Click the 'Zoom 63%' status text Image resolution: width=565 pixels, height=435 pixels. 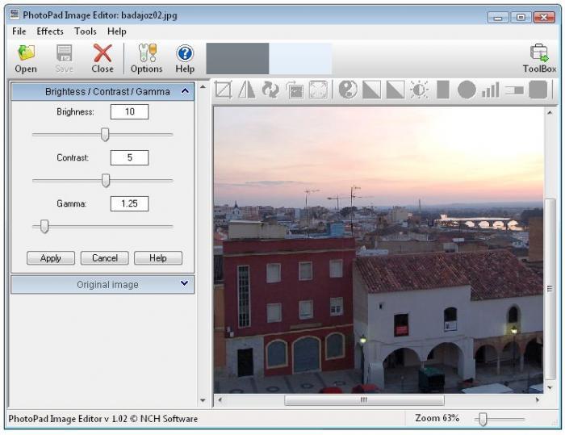tap(437, 418)
